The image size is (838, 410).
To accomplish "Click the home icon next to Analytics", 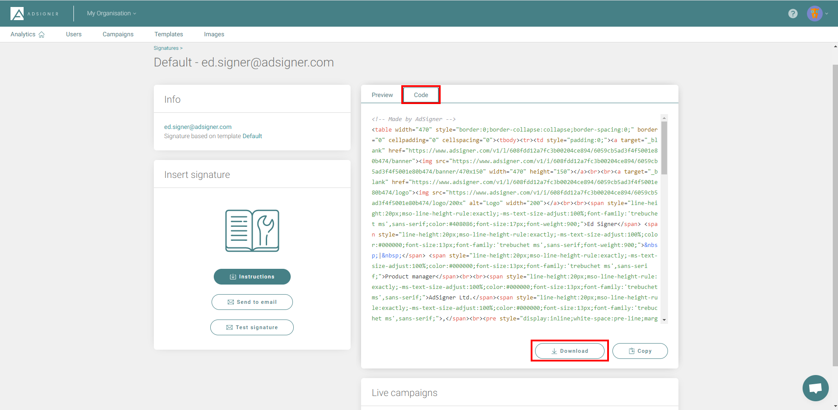I will pyautogui.click(x=42, y=35).
